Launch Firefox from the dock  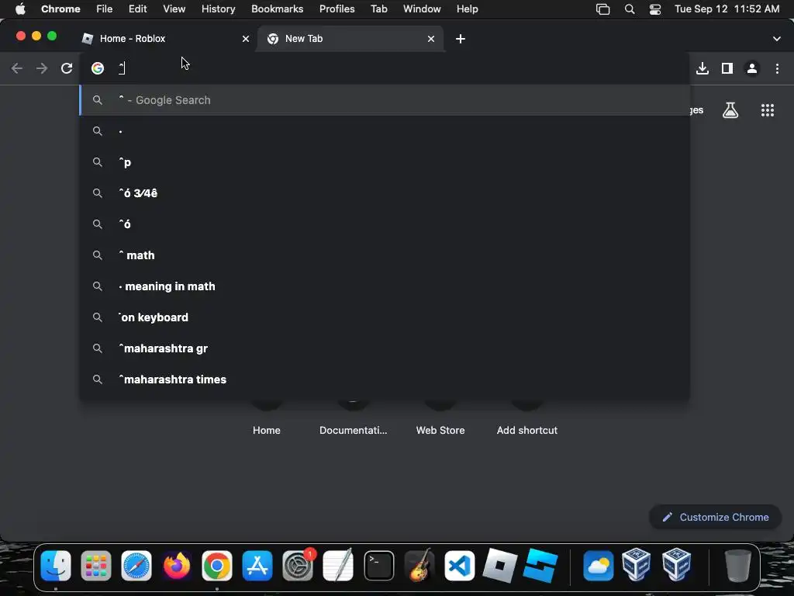tap(177, 565)
